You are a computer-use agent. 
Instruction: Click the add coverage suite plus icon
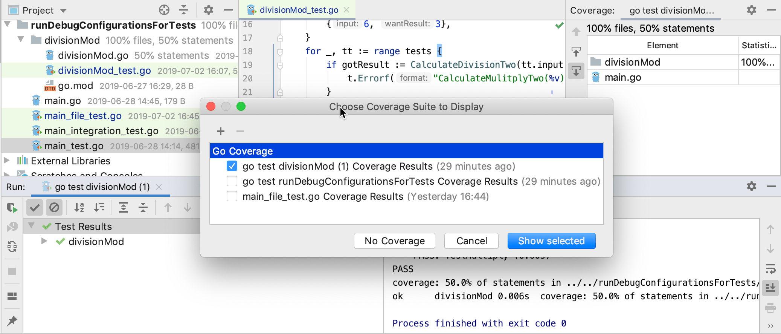point(221,131)
